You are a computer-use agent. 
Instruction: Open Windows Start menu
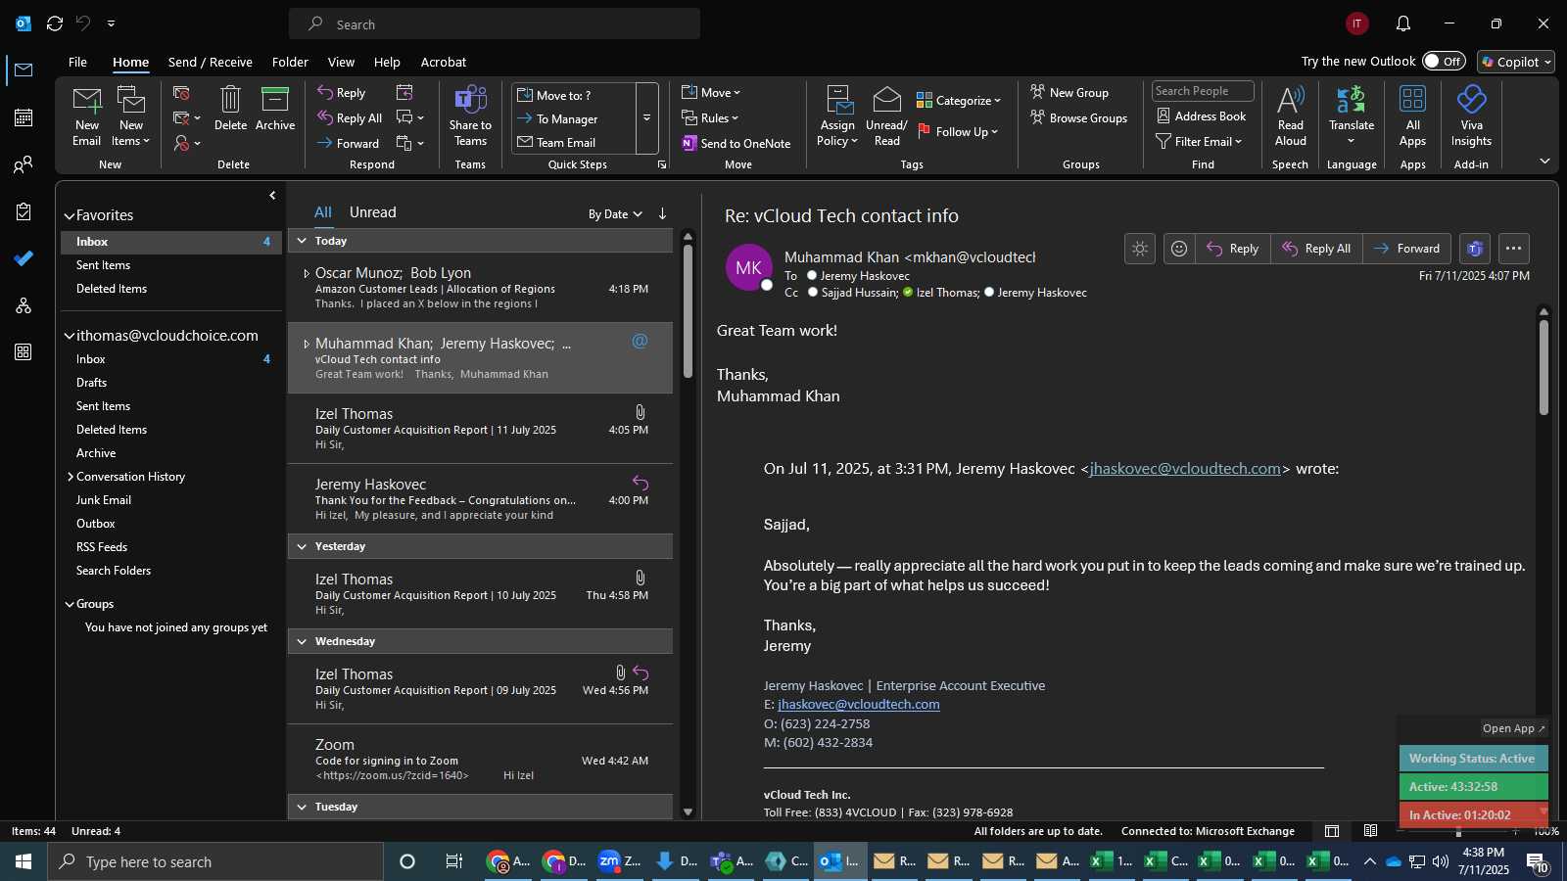[24, 861]
